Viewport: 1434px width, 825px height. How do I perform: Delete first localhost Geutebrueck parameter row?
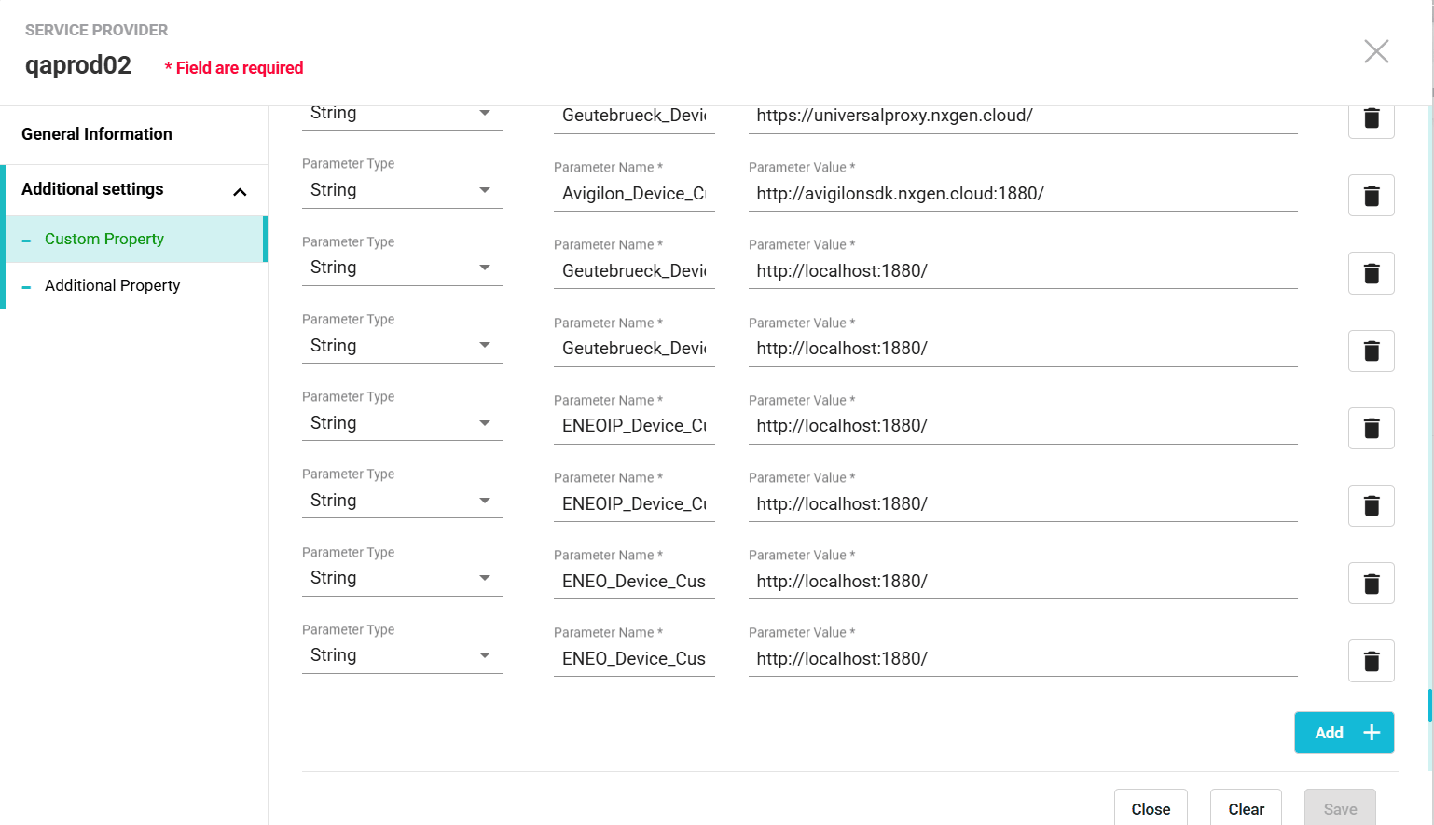[1371, 273]
